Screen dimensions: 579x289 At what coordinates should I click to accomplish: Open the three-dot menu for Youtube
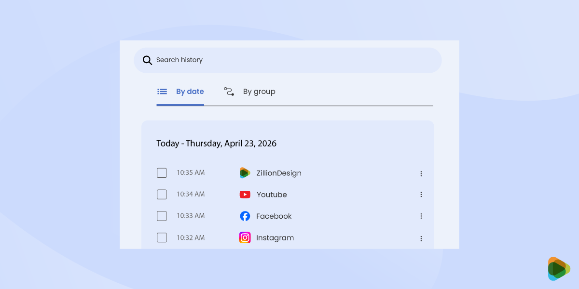[x=421, y=195]
